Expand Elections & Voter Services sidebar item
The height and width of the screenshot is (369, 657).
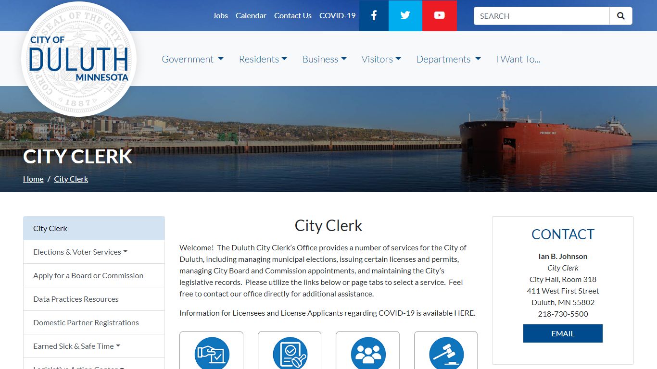tap(94, 252)
